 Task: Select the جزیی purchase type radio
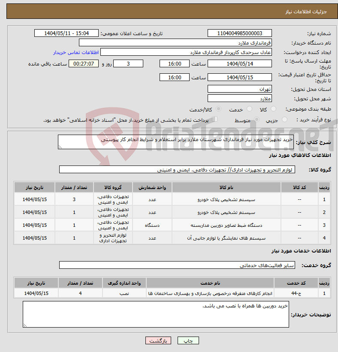(x=284, y=120)
